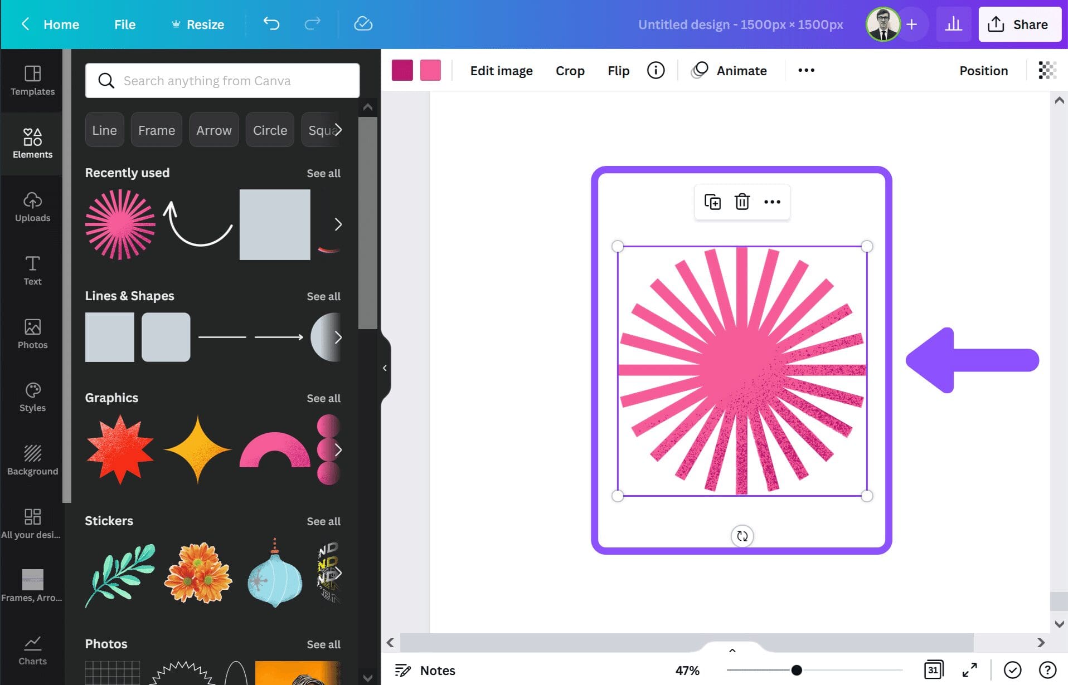The width and height of the screenshot is (1068, 685).
Task: Click the Canva search field
Action: pyautogui.click(x=222, y=80)
